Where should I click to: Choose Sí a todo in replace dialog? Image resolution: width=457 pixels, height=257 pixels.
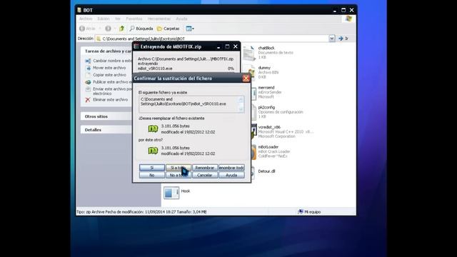179,168
